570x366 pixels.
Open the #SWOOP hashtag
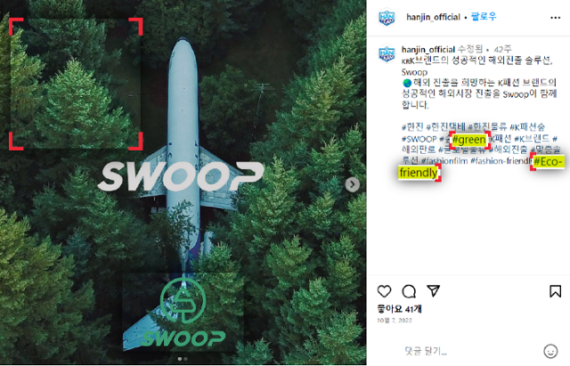pyautogui.click(x=419, y=139)
